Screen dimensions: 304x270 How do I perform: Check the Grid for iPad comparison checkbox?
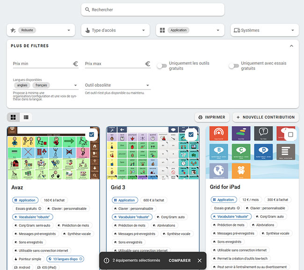click(x=290, y=135)
